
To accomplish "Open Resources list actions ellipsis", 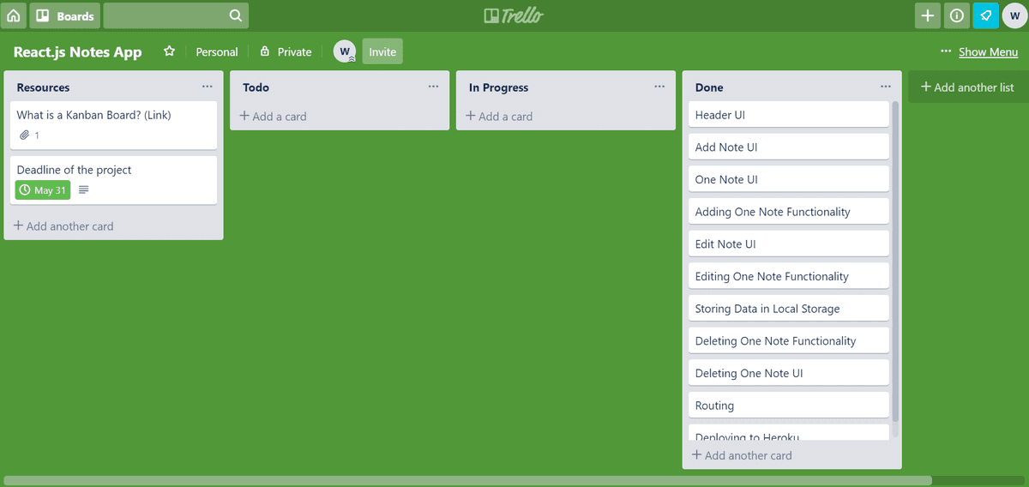I will click(x=208, y=87).
